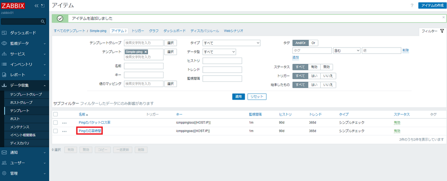Click 選択 next to テンプレートグループ
This screenshot has width=447, height=181.
[171, 43]
